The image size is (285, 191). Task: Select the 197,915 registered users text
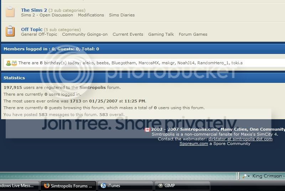pyautogui.click(x=62, y=87)
